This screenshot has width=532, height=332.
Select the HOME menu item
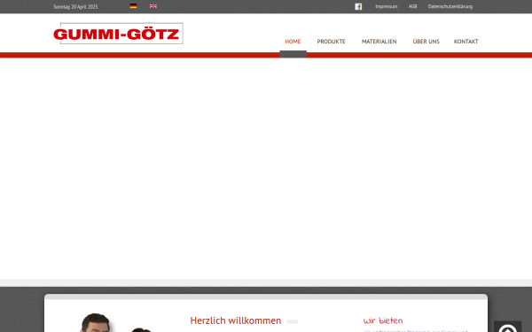[x=293, y=42]
